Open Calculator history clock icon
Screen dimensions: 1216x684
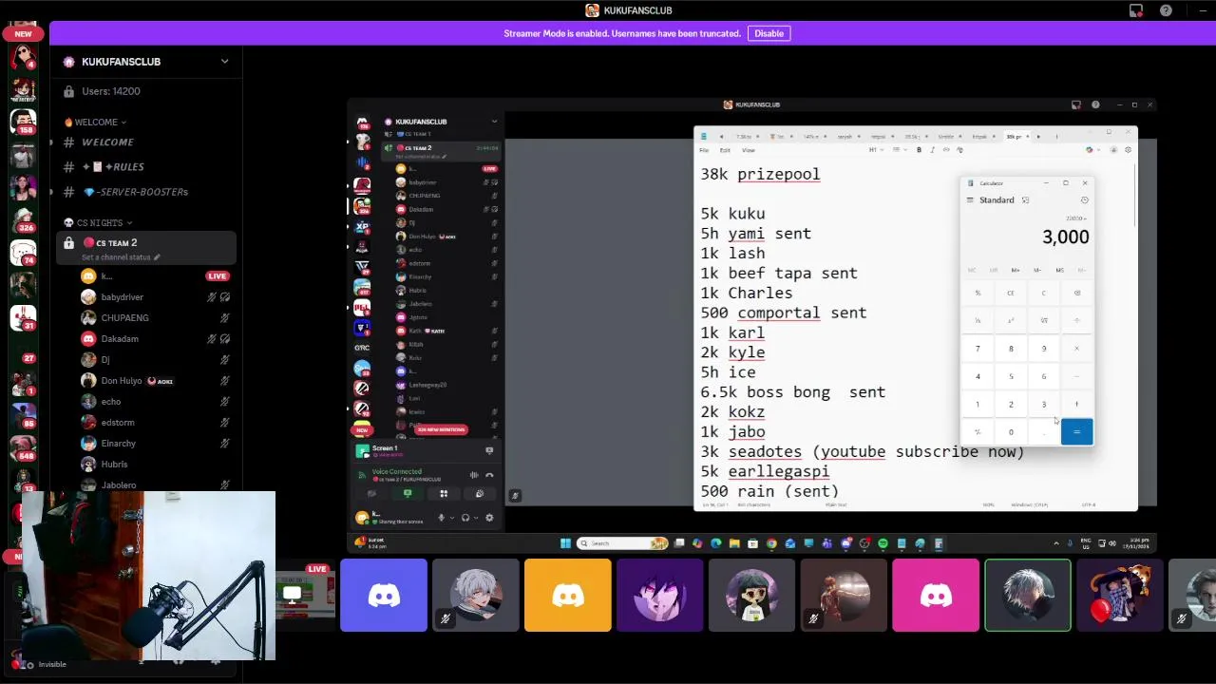pyautogui.click(x=1084, y=200)
